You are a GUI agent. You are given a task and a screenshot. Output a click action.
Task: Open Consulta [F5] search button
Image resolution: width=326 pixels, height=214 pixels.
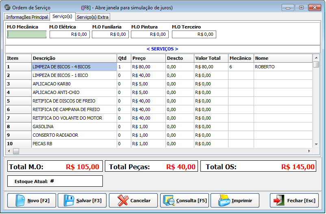185,201
